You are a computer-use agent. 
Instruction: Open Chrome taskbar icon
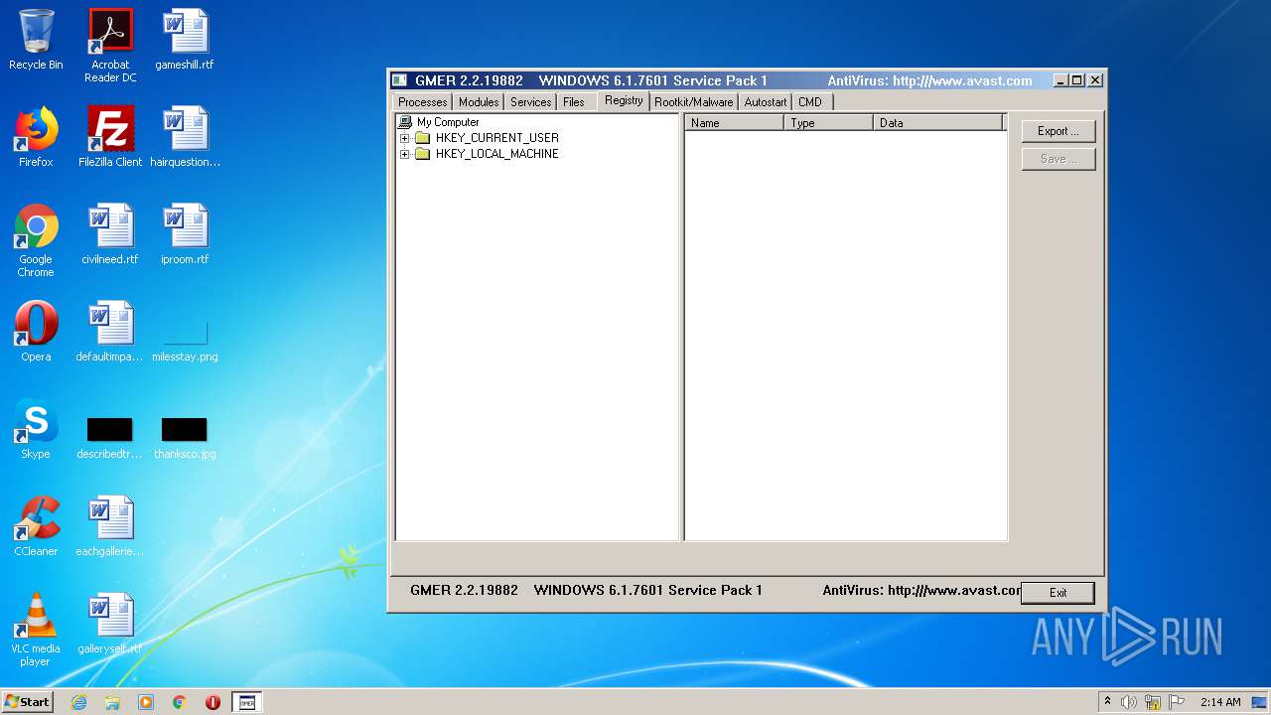coord(179,702)
